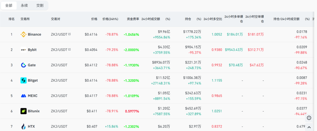317x131 pixels.
Task: Sort by the 排名 column header
Action: pos(11,19)
